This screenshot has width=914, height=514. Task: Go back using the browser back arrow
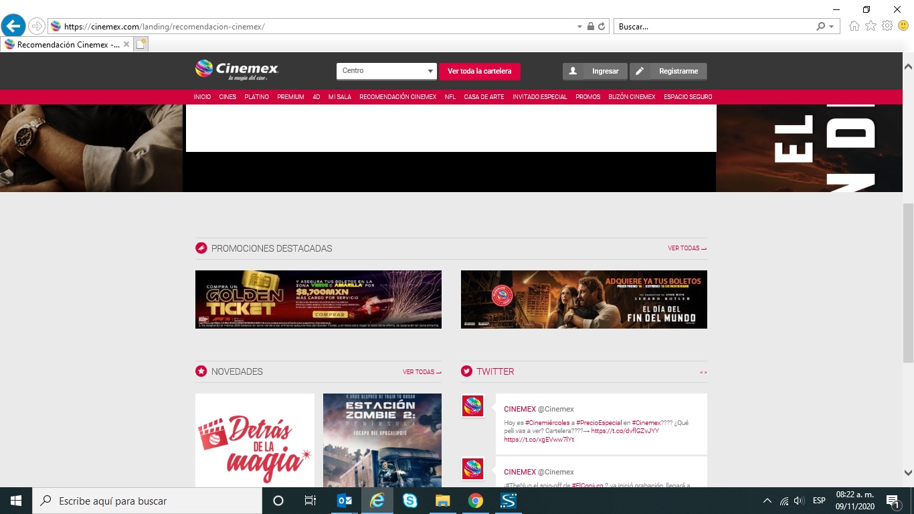click(x=13, y=26)
